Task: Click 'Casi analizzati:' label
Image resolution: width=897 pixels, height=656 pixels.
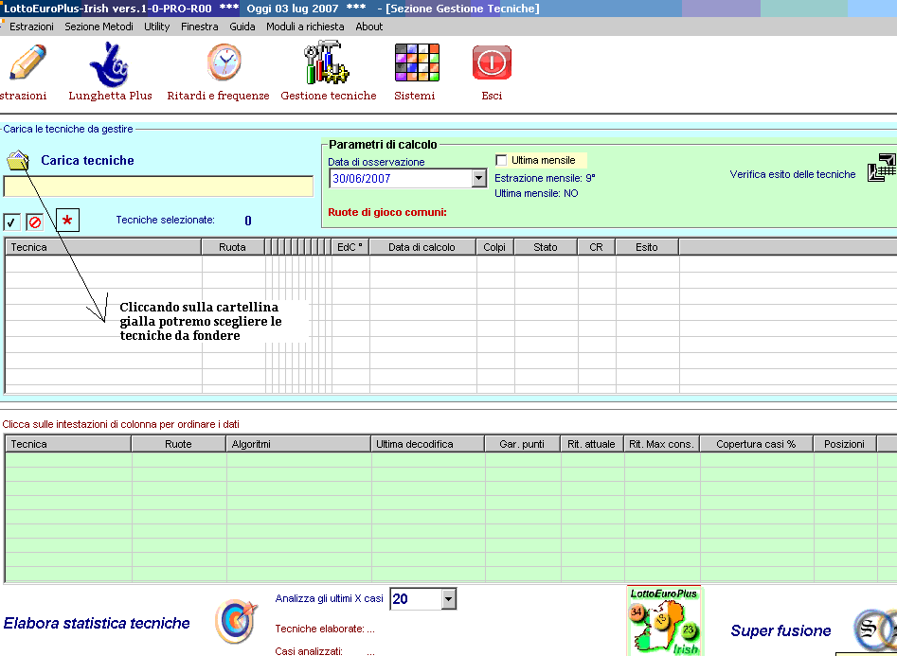Action: coord(309,651)
